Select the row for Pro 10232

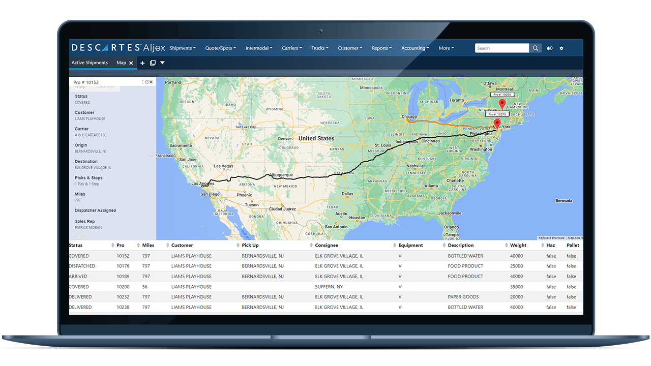coord(326,297)
